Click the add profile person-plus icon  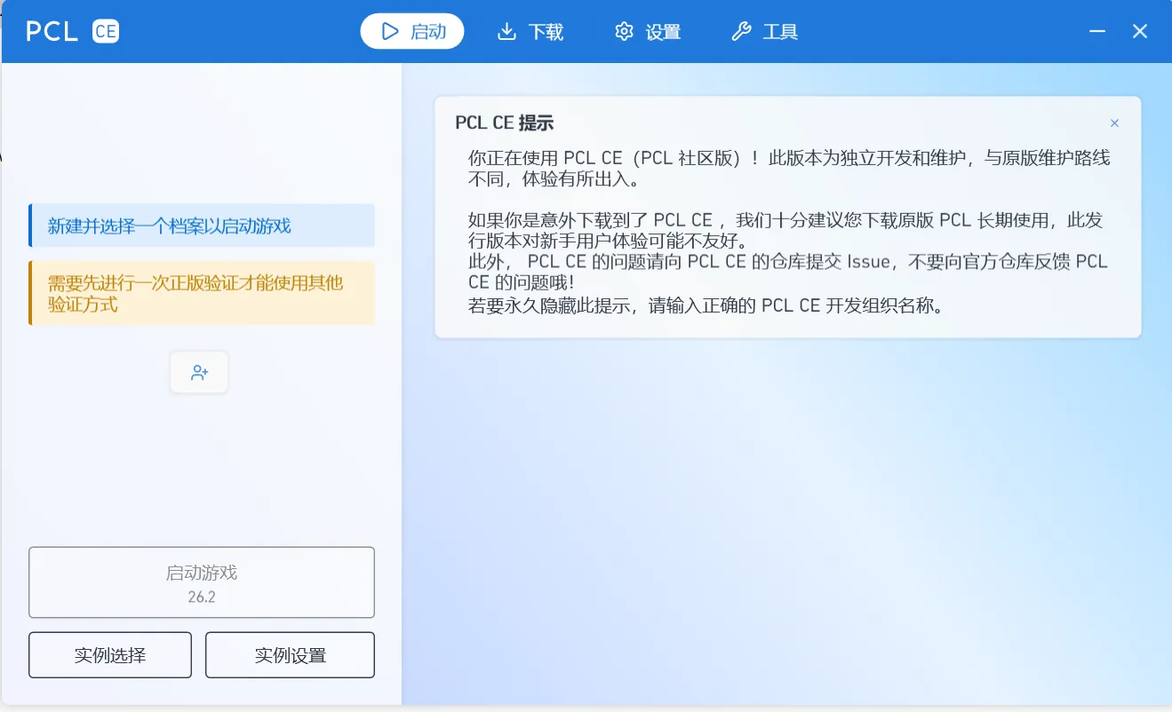pyautogui.click(x=199, y=373)
